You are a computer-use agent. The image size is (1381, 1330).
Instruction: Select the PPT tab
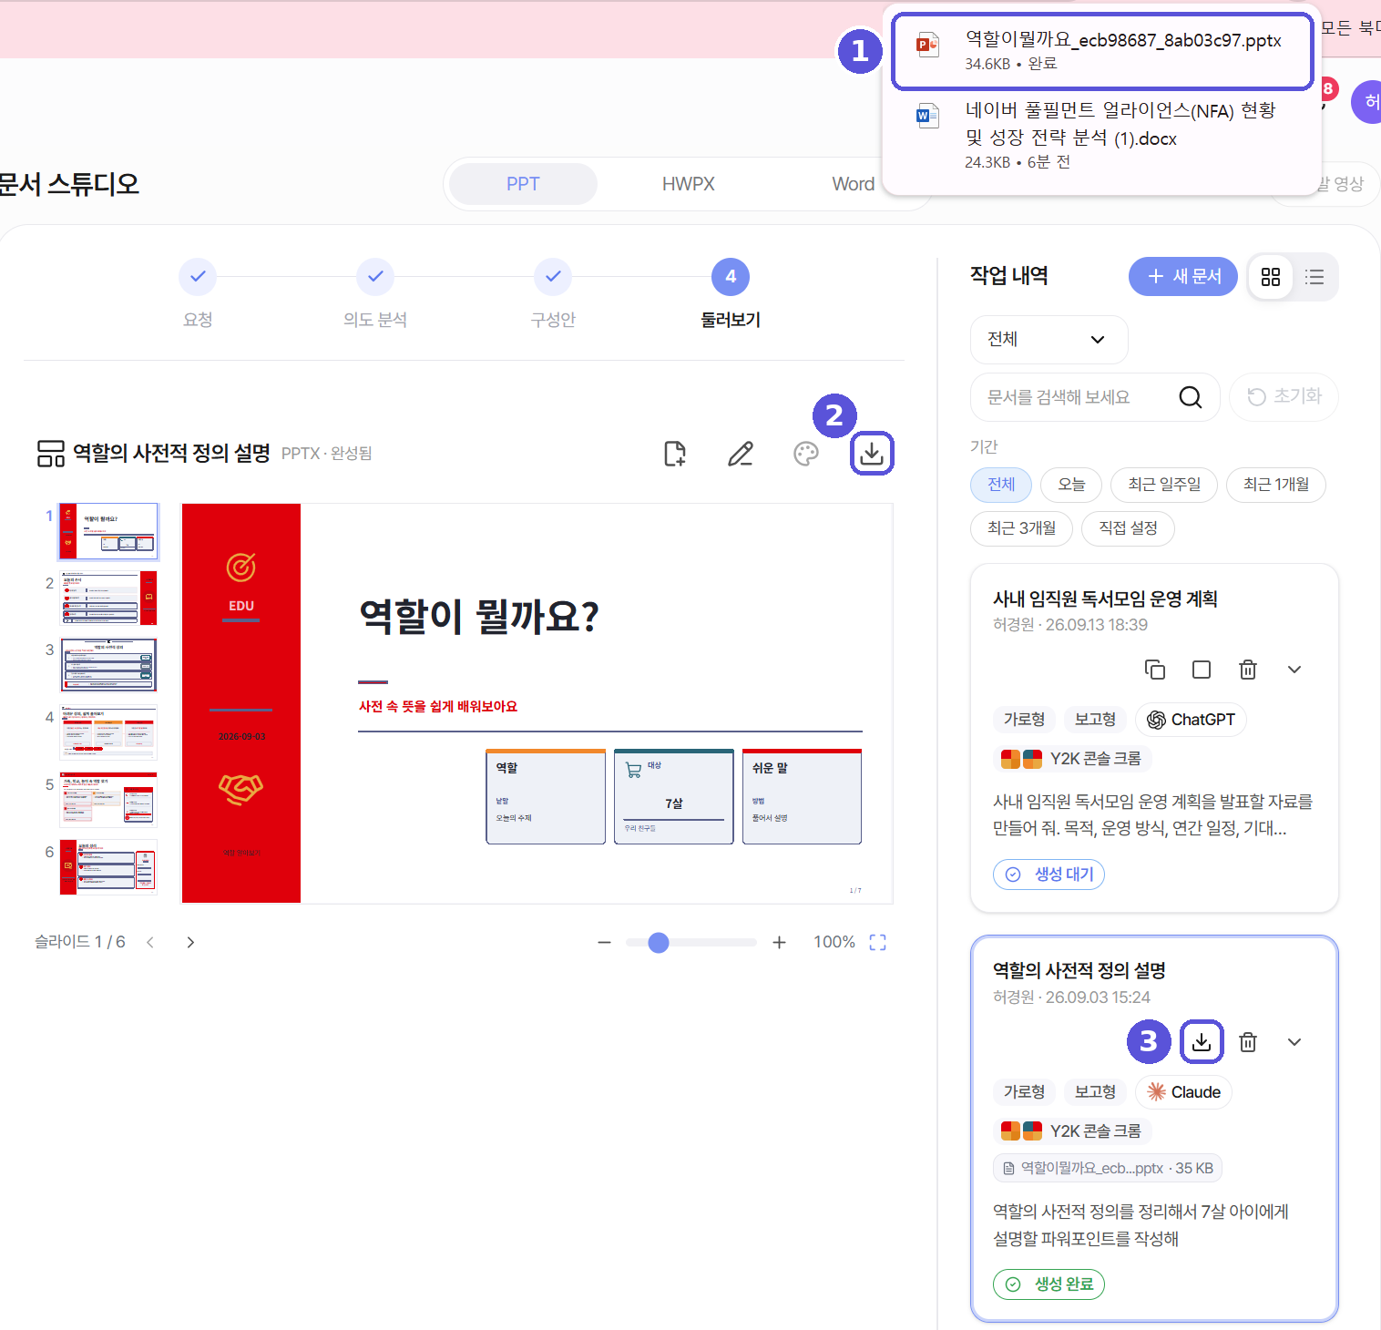click(523, 184)
